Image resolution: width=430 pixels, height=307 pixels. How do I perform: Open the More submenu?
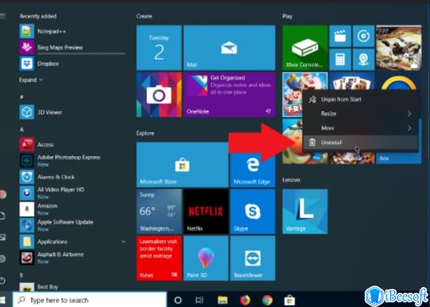361,128
